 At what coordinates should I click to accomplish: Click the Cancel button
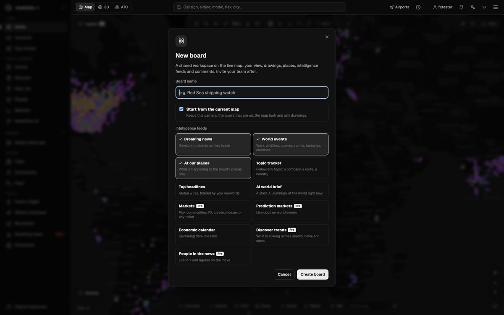click(x=284, y=274)
